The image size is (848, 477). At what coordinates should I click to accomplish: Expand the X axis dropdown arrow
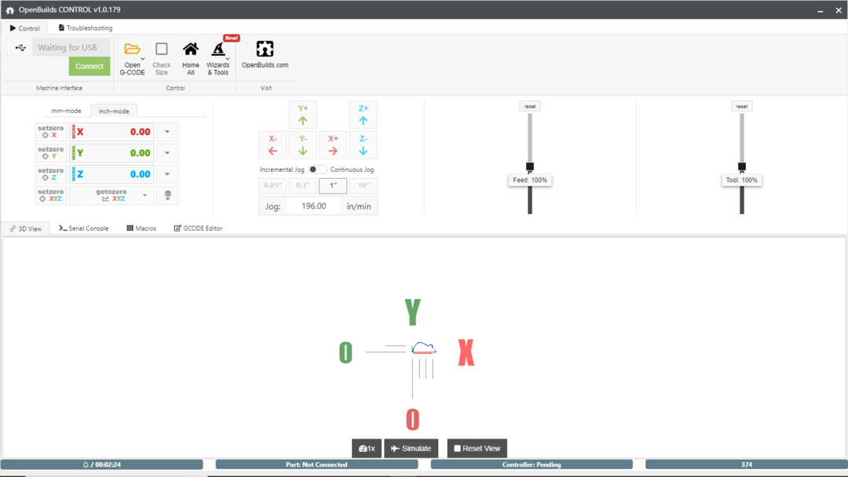coord(167,132)
